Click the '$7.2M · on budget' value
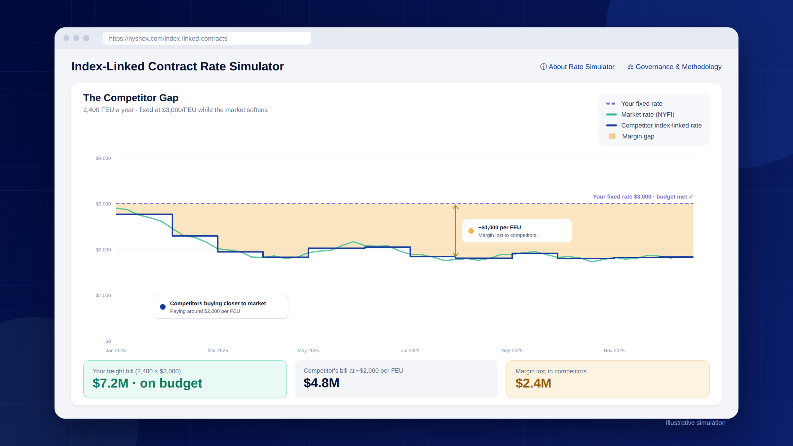 tap(147, 383)
